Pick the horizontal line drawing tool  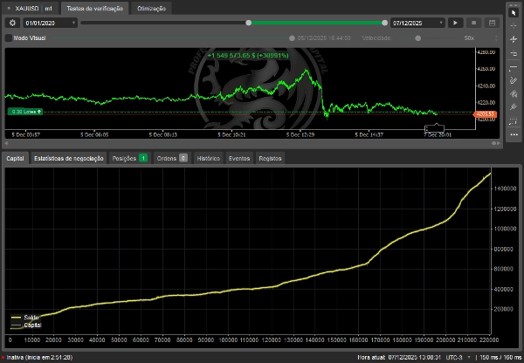(514, 68)
